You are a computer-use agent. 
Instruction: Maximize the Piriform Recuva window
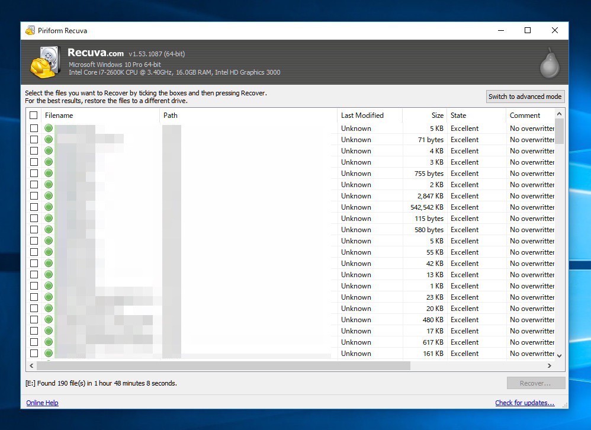(x=528, y=31)
